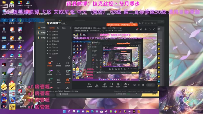Click the share icon in header
The width and height of the screenshot is (203, 114).
coord(154,29)
